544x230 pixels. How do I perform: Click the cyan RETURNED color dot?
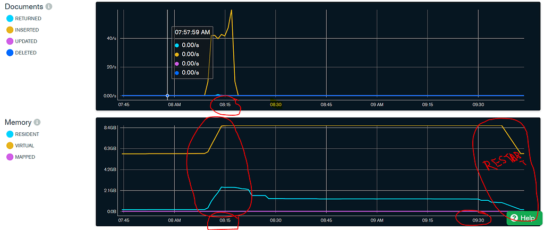9,19
